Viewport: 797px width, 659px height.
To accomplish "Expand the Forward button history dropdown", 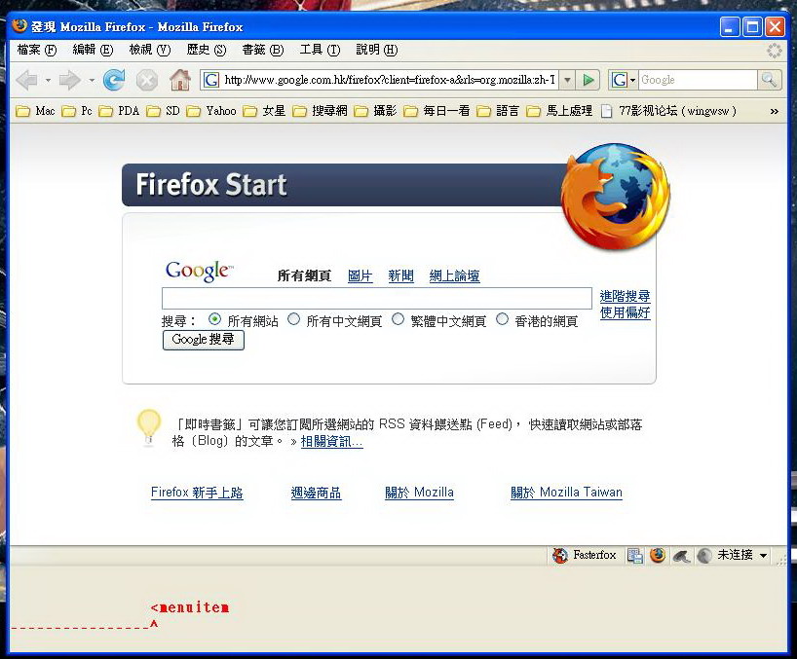I will click(92, 80).
